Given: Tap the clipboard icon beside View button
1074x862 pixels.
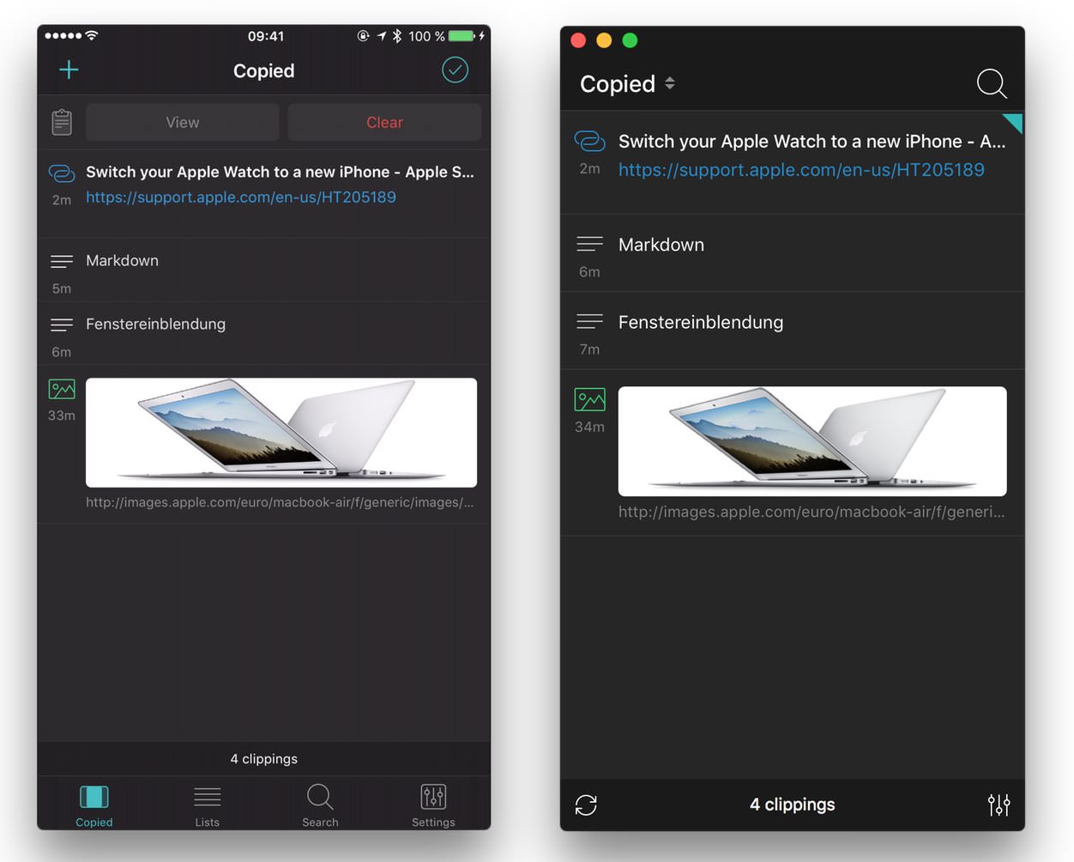Looking at the screenshot, I should (x=62, y=122).
